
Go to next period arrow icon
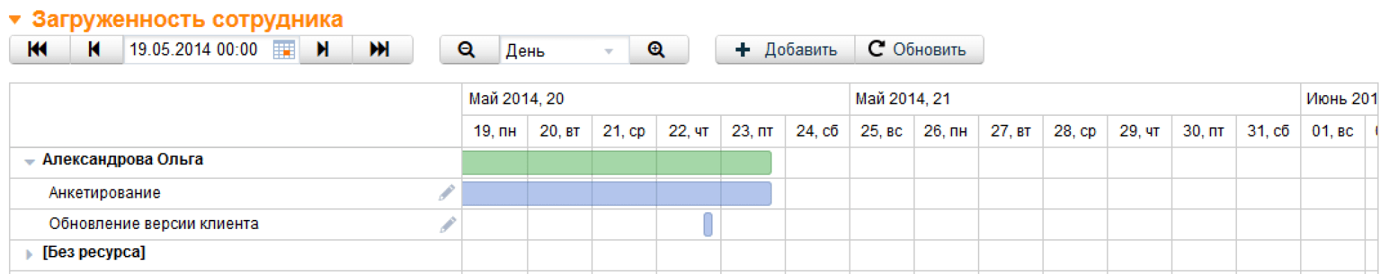click(324, 50)
